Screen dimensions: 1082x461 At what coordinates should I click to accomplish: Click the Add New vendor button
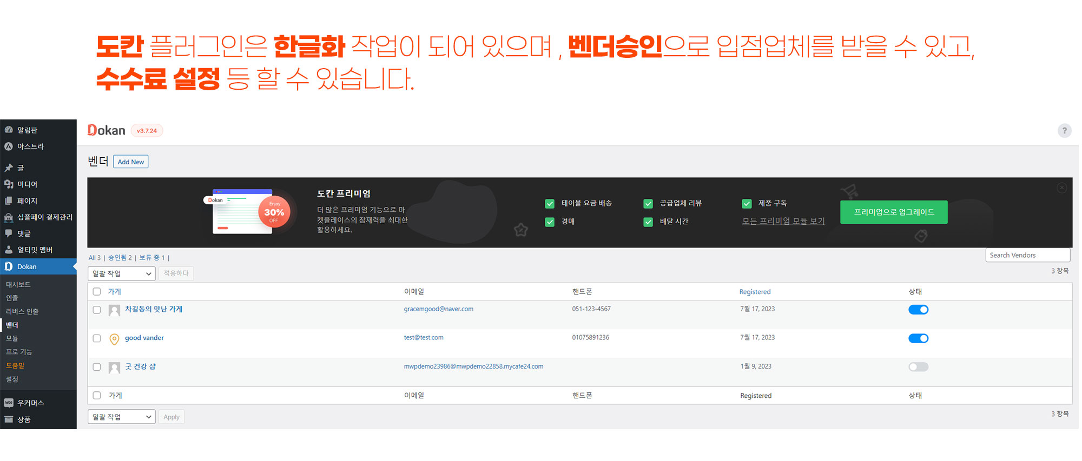pyautogui.click(x=131, y=162)
